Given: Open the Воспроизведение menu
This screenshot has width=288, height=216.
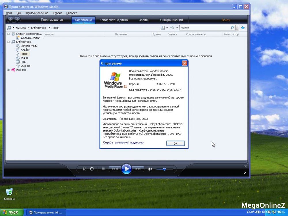Looking at the screenshot, I should [x=37, y=13].
